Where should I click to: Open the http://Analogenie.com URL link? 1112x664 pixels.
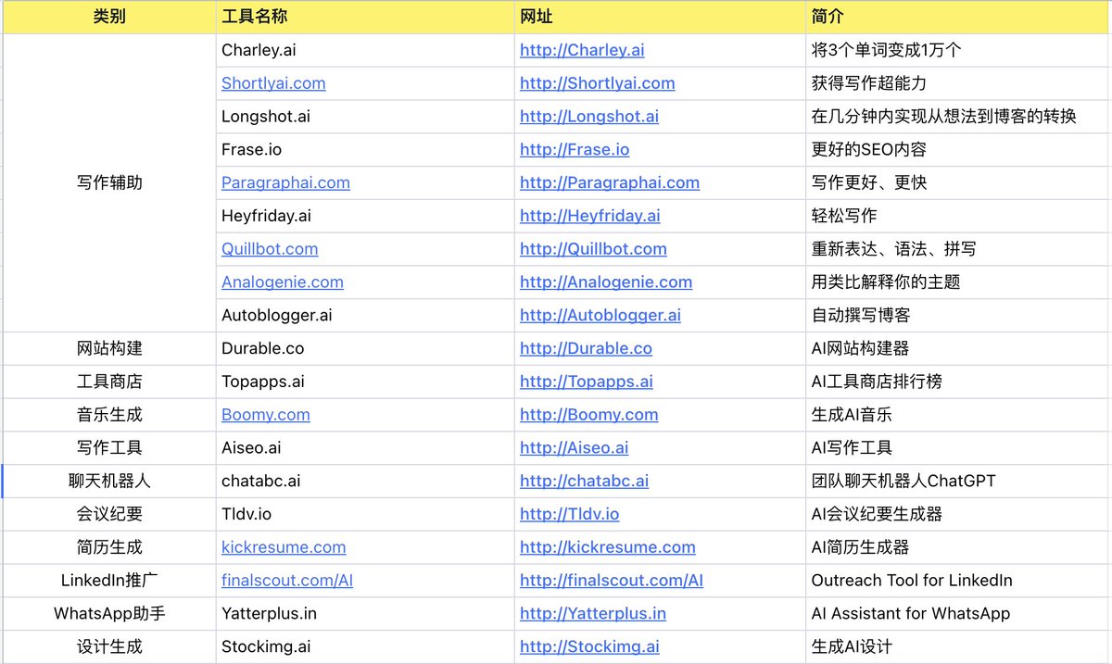[606, 282]
